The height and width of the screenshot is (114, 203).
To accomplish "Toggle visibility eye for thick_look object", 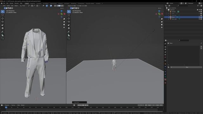I will click(x=199, y=19).
